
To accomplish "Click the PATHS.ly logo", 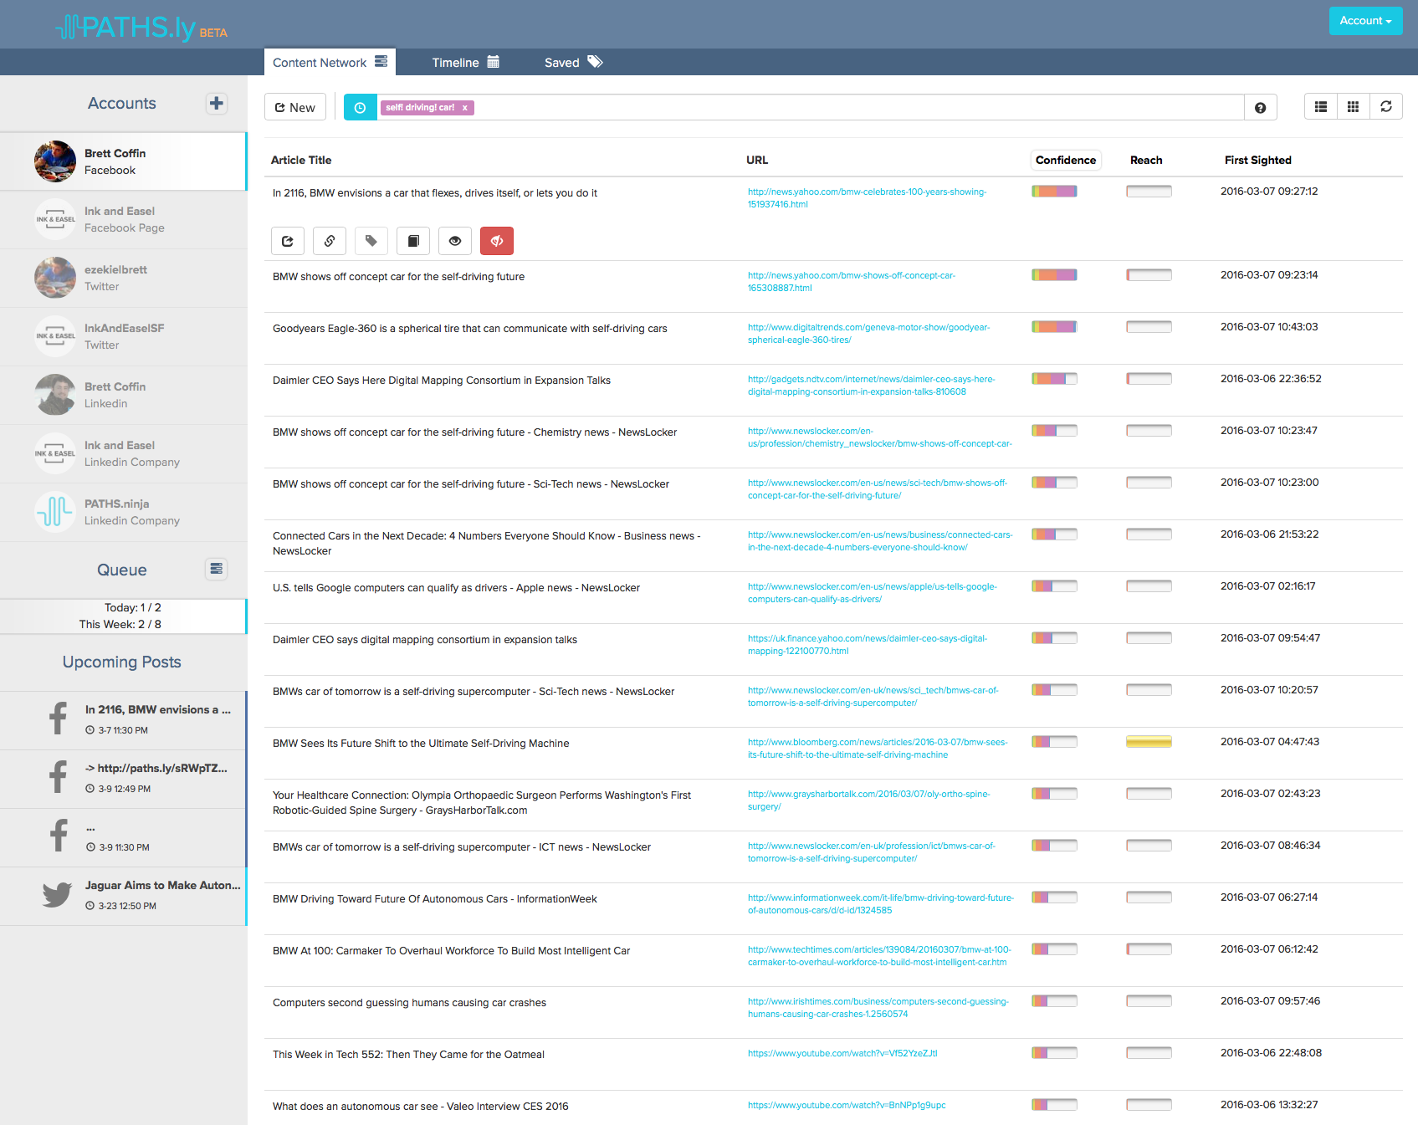I will click(x=141, y=28).
